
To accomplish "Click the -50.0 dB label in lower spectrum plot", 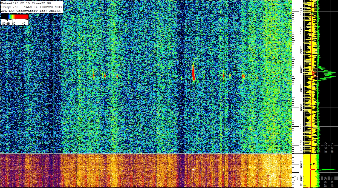I will click(x=326, y=181).
